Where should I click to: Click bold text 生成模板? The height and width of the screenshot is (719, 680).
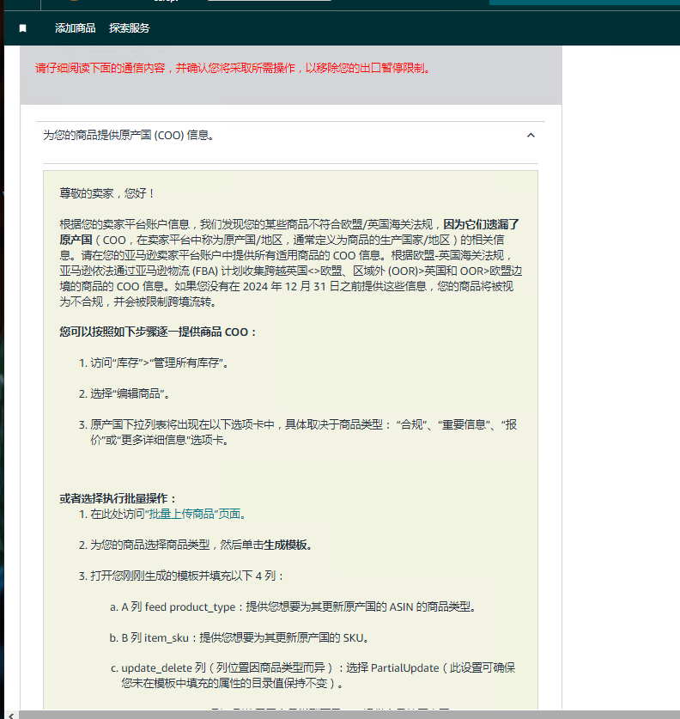(285, 545)
